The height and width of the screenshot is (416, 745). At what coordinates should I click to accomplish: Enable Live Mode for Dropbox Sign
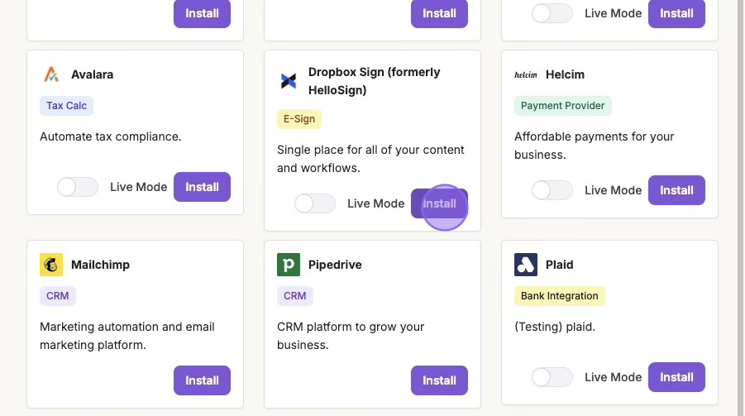click(314, 203)
